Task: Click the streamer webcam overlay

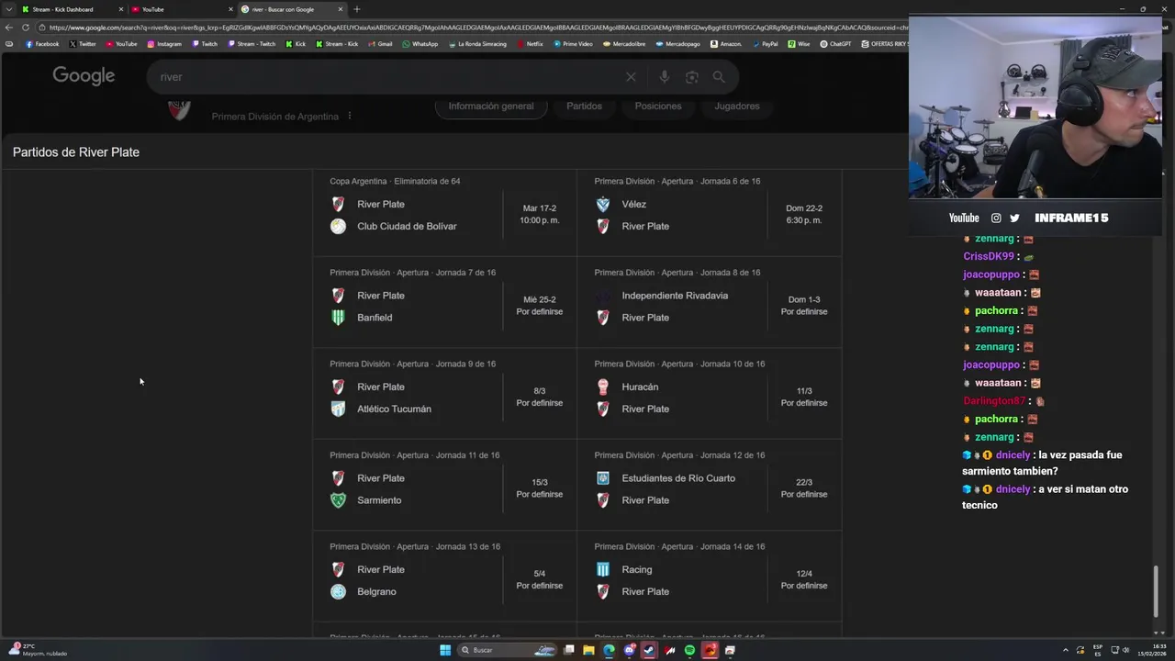Action: (x=1035, y=106)
